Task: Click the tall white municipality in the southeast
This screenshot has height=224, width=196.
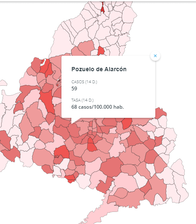Action: pos(151,169)
